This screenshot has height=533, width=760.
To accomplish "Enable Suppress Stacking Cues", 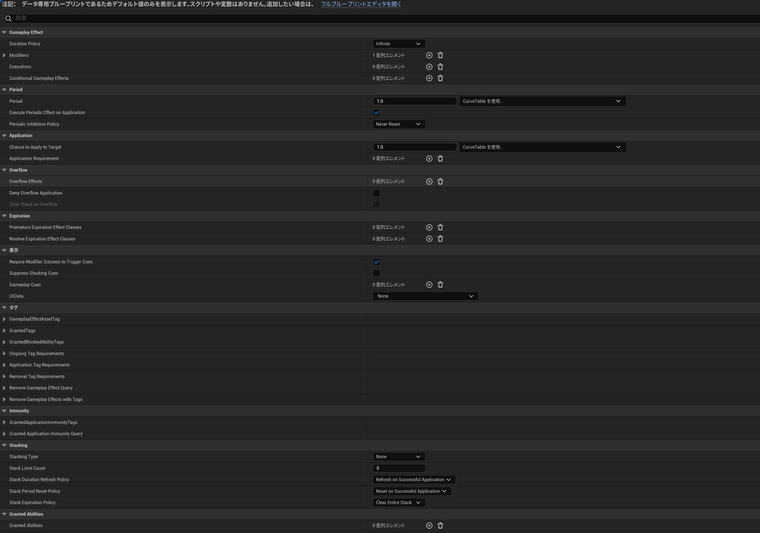I will (376, 273).
